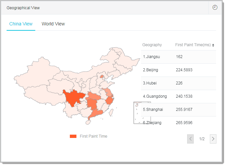Select the Jiangsu table row

[x=179, y=57]
